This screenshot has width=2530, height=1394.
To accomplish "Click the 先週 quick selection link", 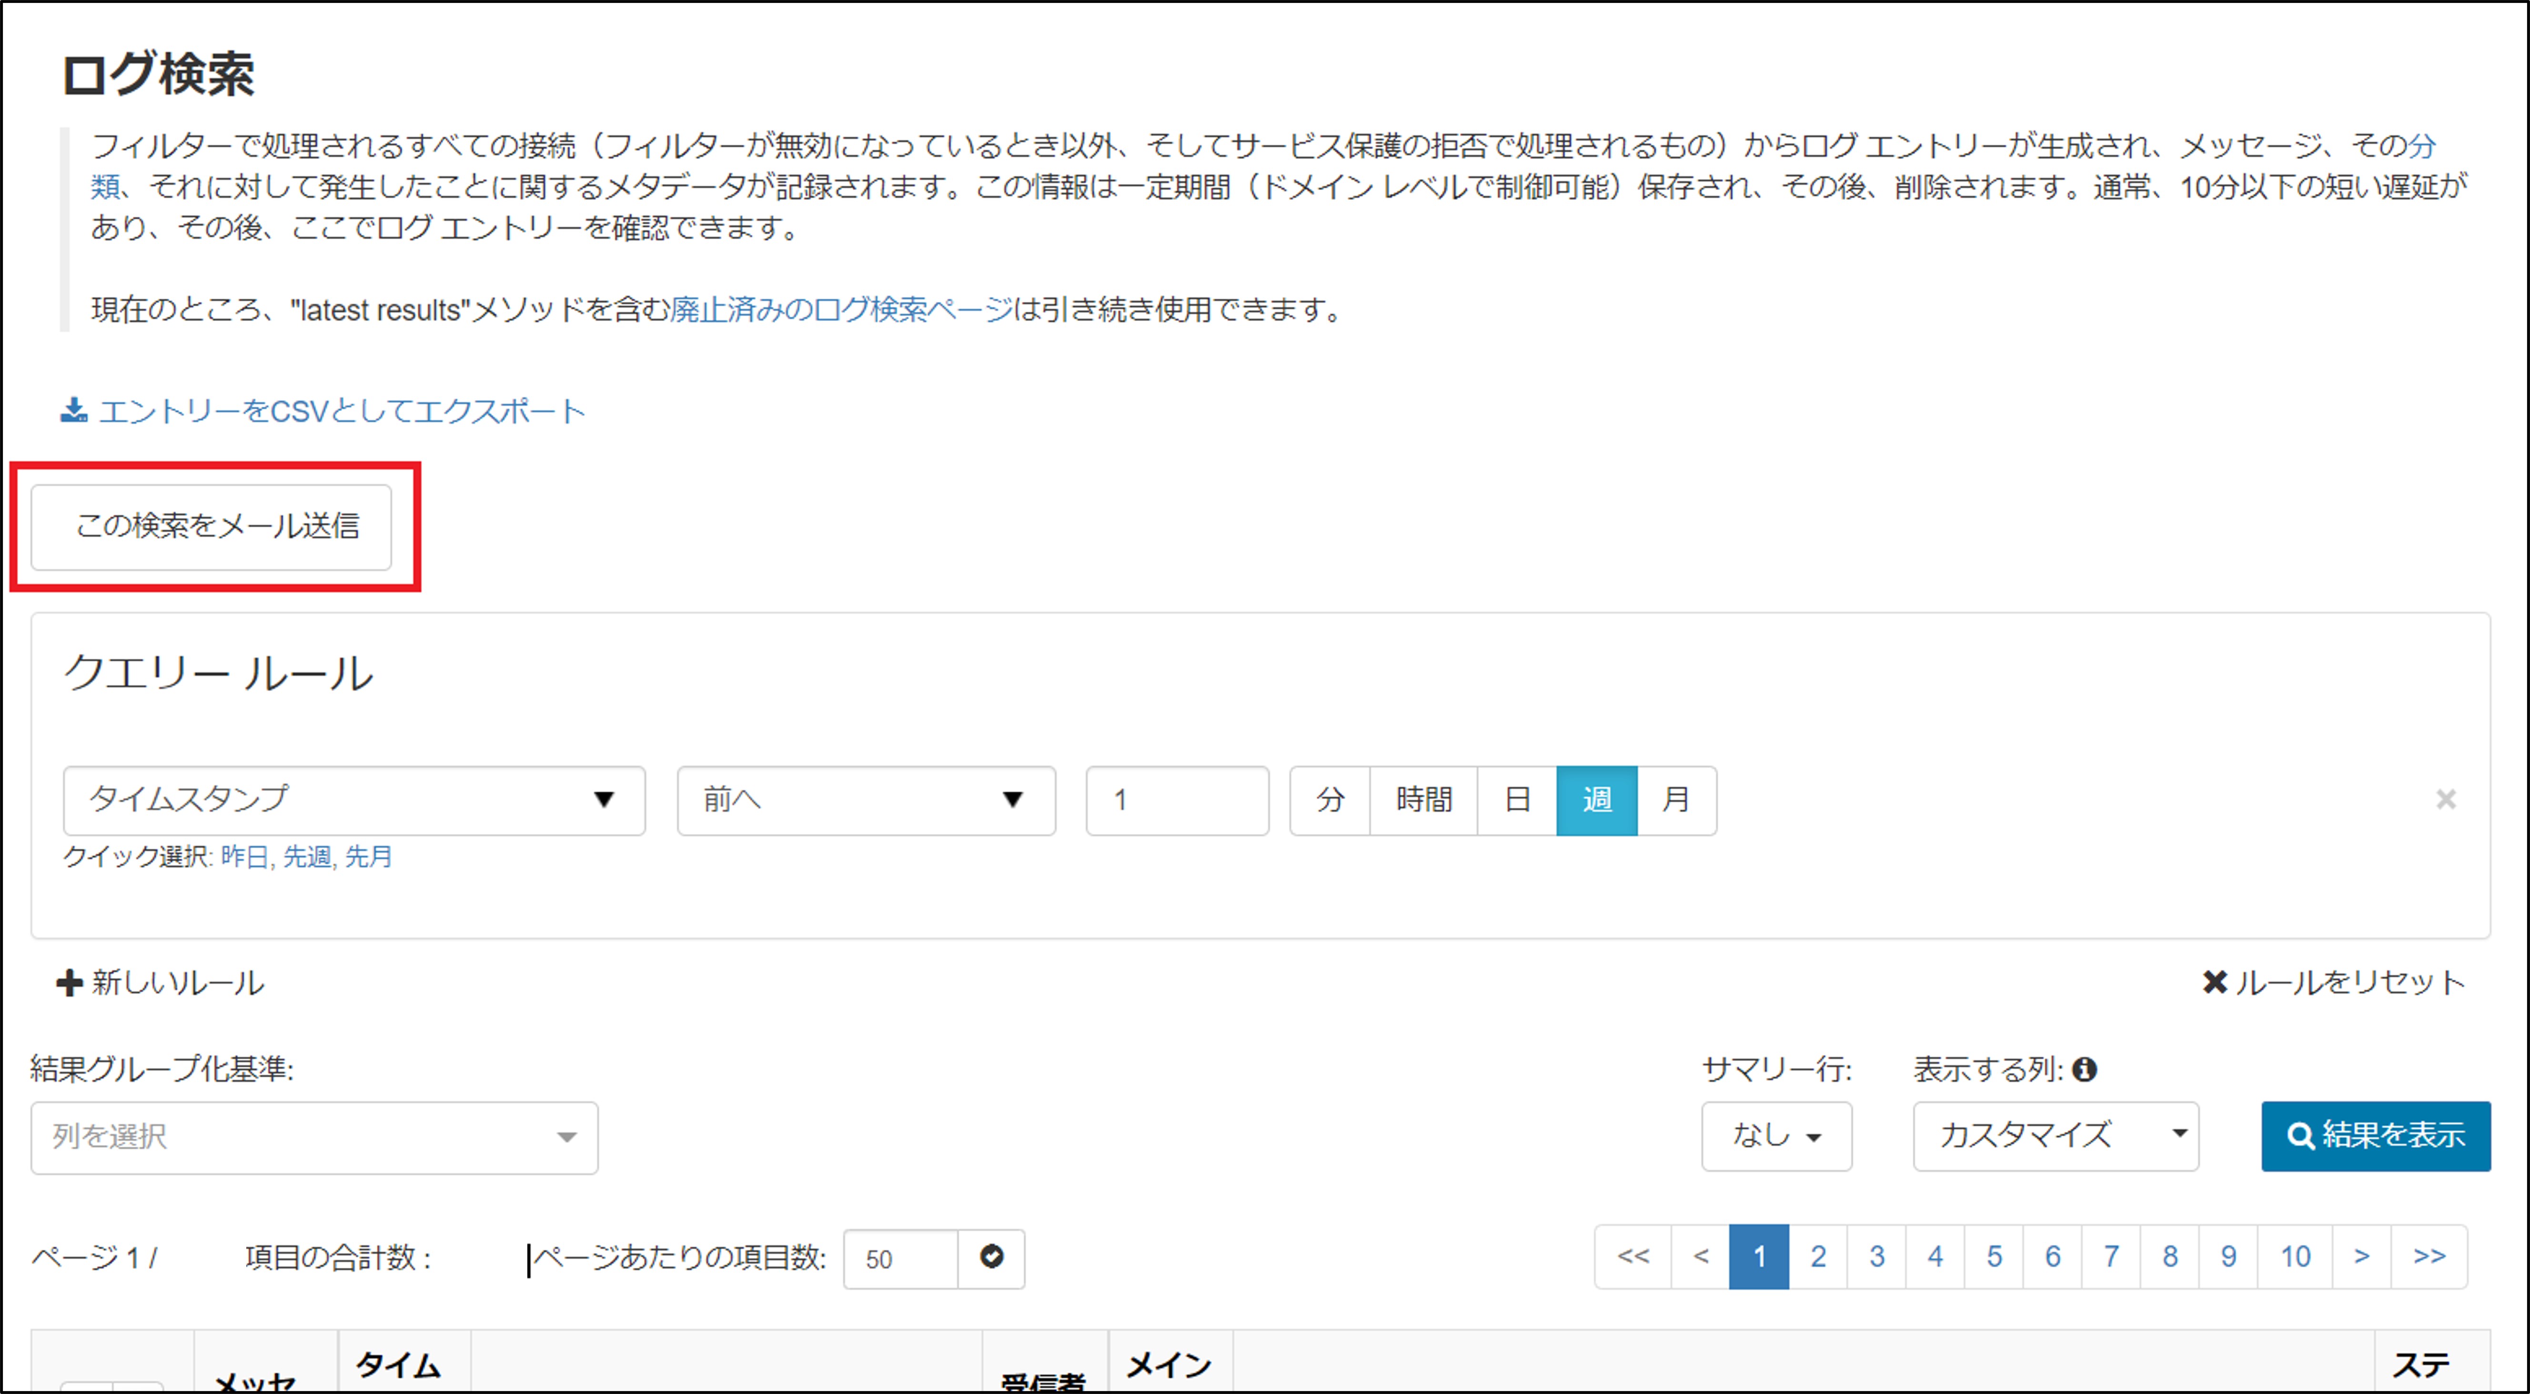I will pyautogui.click(x=306, y=856).
